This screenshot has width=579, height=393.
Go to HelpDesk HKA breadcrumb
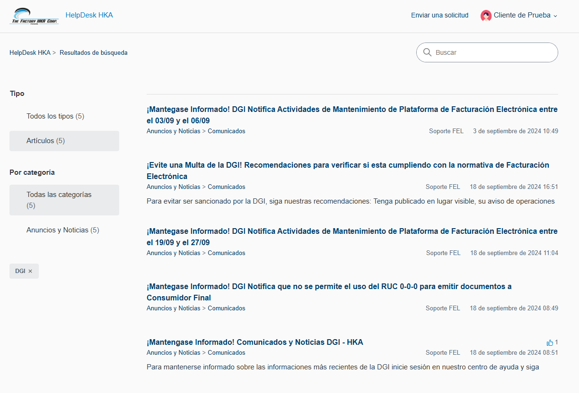tap(30, 52)
